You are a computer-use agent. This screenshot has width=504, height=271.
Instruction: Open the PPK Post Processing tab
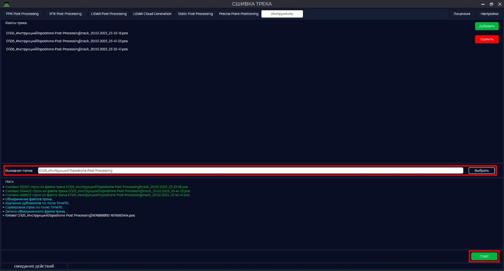click(x=22, y=14)
